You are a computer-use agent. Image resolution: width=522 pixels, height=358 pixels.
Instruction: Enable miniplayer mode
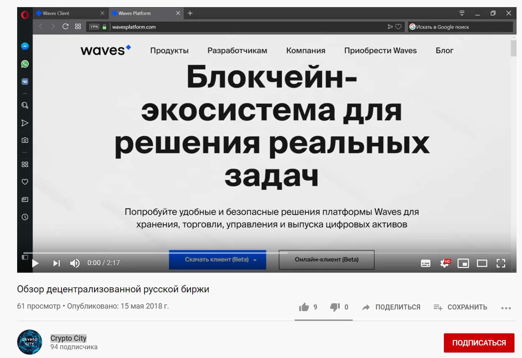463,263
